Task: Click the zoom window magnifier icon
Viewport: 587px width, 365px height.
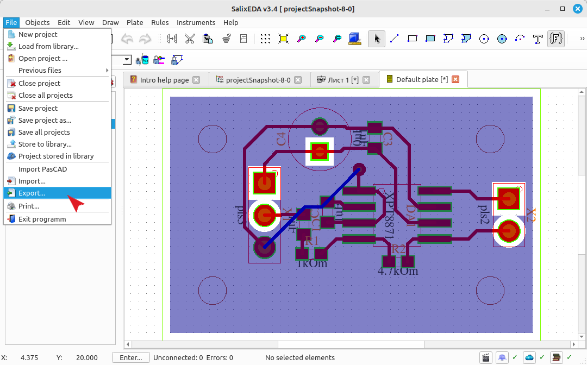Action: pyautogui.click(x=338, y=39)
